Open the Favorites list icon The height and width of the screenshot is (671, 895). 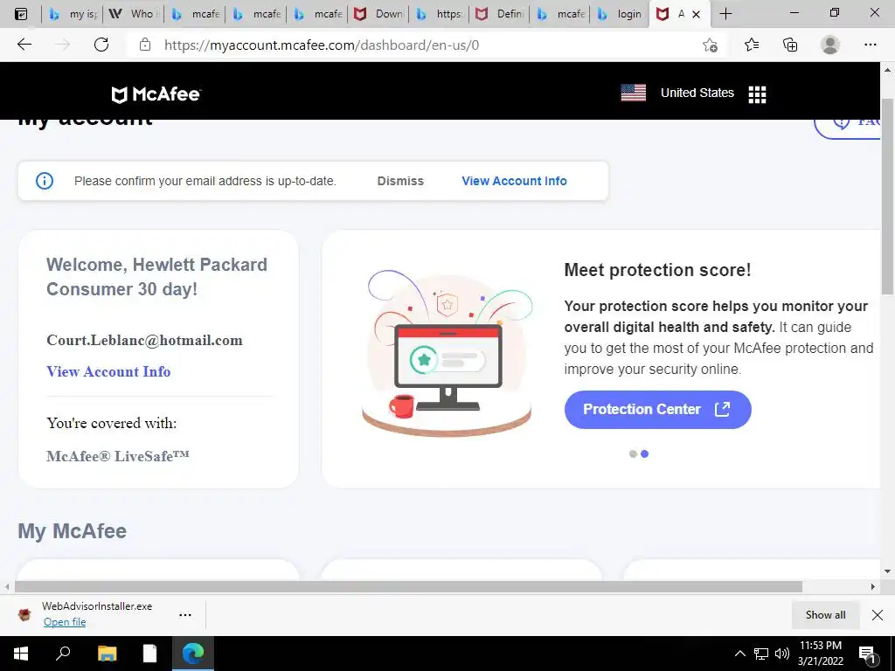tap(752, 45)
